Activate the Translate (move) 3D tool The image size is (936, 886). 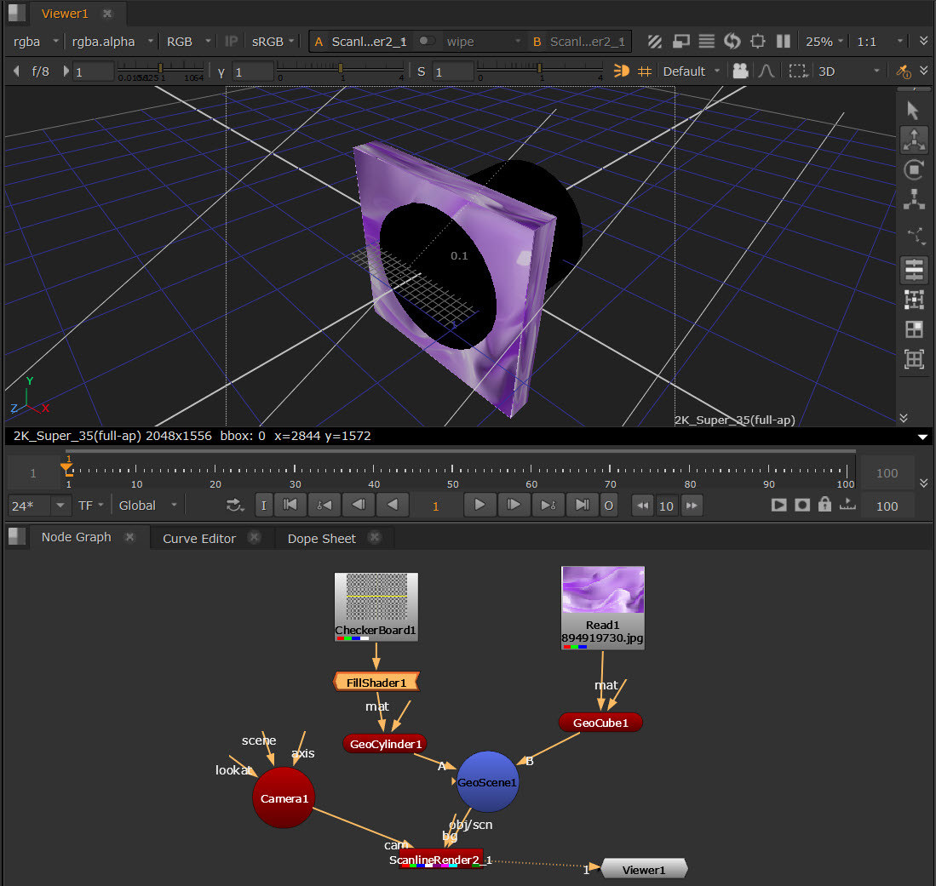[x=914, y=140]
